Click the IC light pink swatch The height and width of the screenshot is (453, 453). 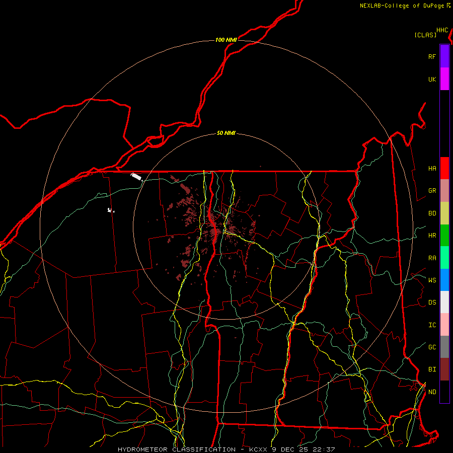tap(444, 325)
